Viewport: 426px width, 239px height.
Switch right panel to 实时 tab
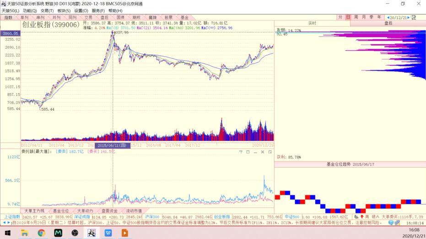pos(312,23)
